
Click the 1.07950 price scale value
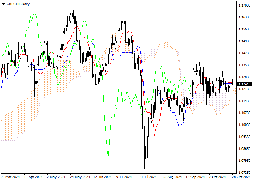[245, 161]
